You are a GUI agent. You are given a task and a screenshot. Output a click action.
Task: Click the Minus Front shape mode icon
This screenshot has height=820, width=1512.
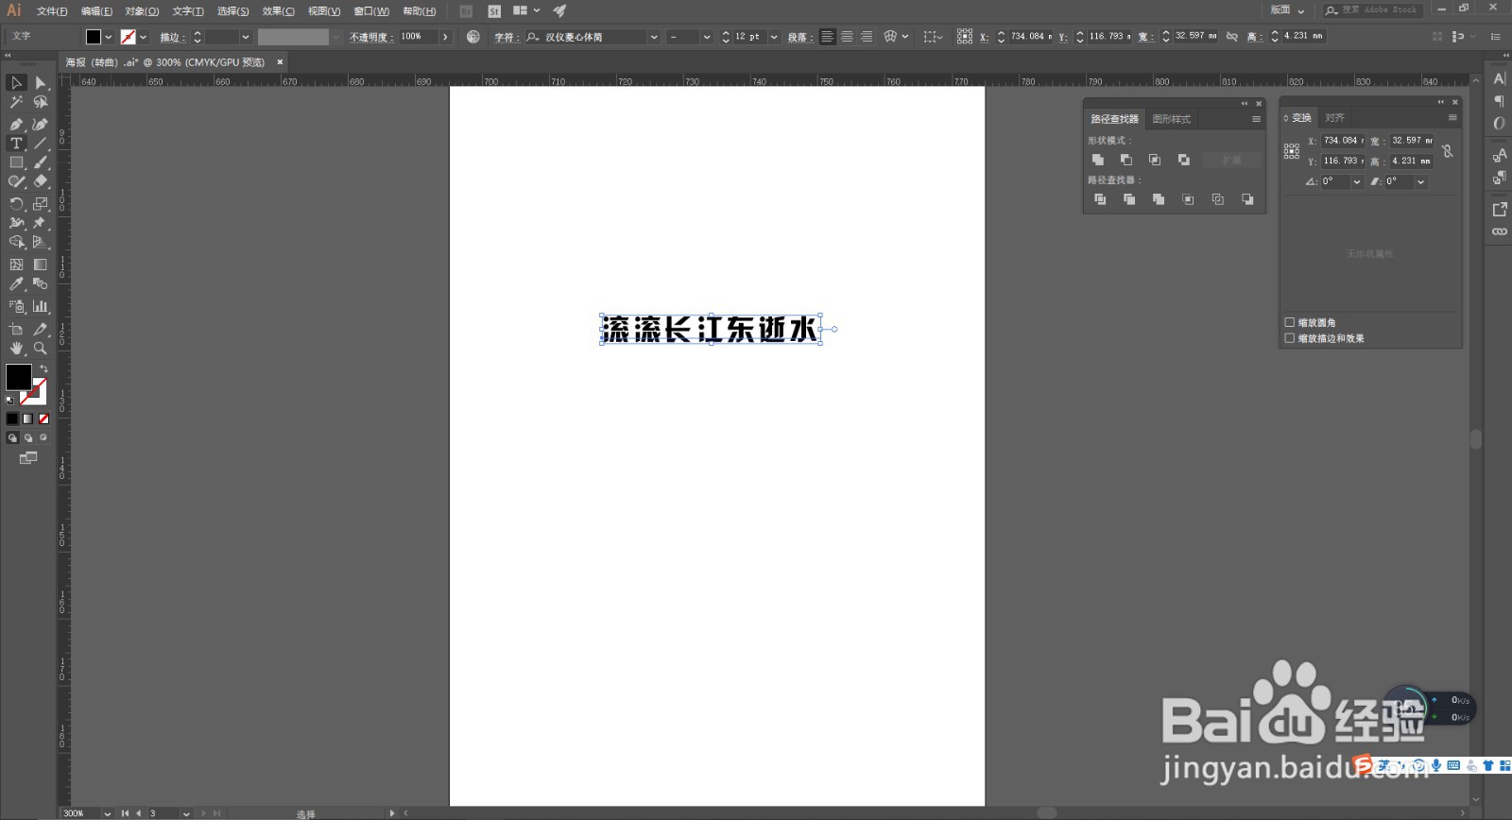coord(1126,160)
